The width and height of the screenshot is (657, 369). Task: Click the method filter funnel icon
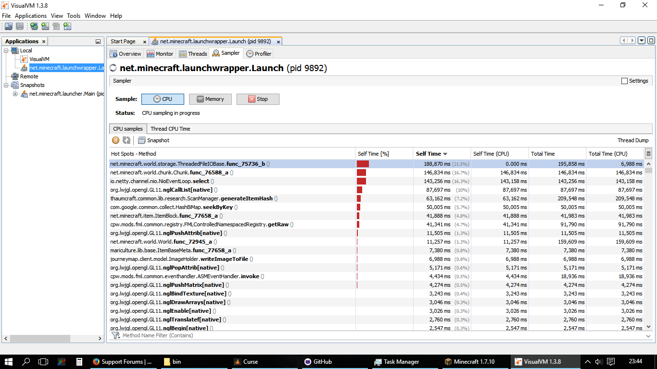(x=115, y=335)
